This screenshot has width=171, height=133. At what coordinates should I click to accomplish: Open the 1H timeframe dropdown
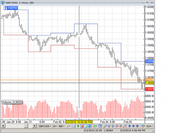pyautogui.click(x=55, y=126)
